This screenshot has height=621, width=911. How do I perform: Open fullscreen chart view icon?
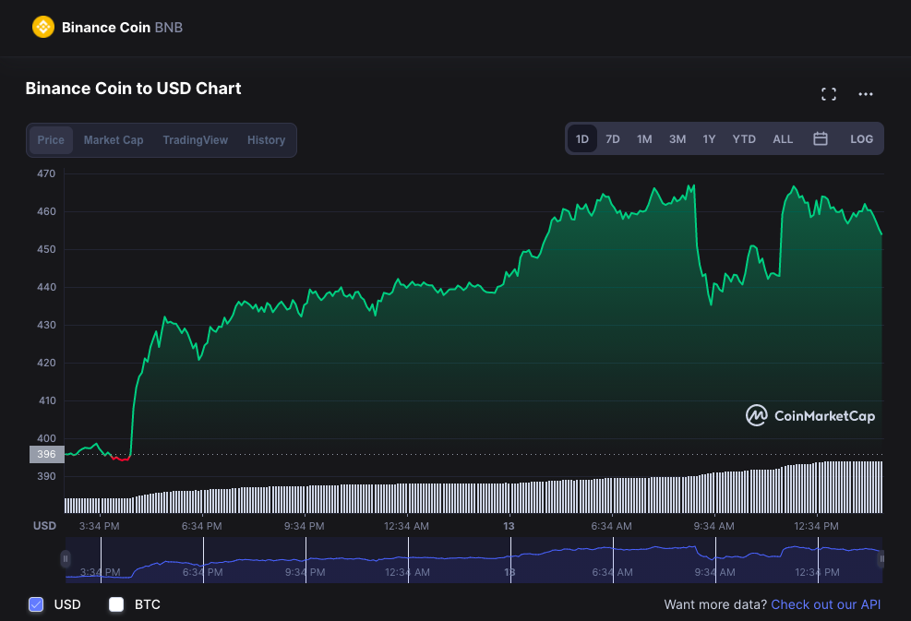829,94
